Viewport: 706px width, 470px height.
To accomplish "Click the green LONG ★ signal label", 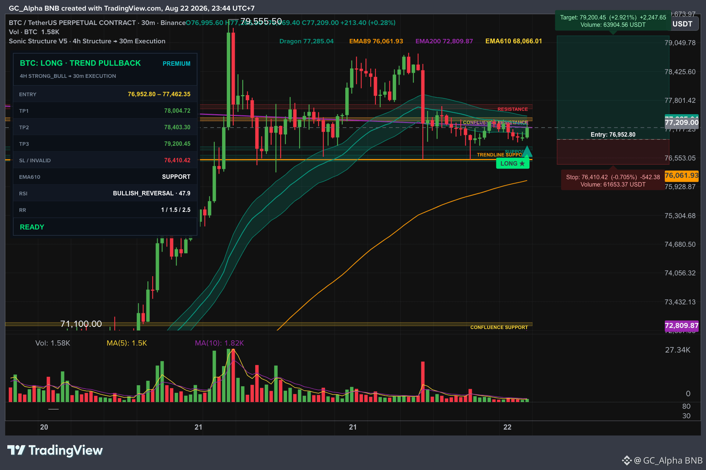I will click(513, 164).
